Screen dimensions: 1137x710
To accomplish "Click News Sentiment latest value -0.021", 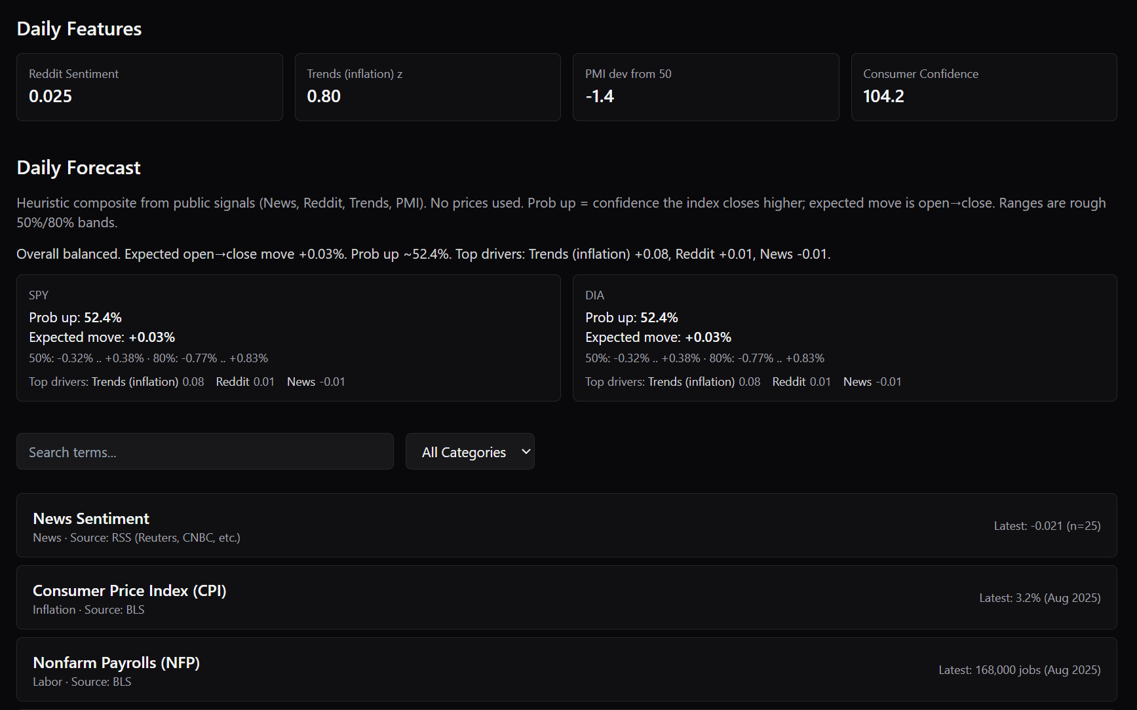I will [x=1047, y=526].
